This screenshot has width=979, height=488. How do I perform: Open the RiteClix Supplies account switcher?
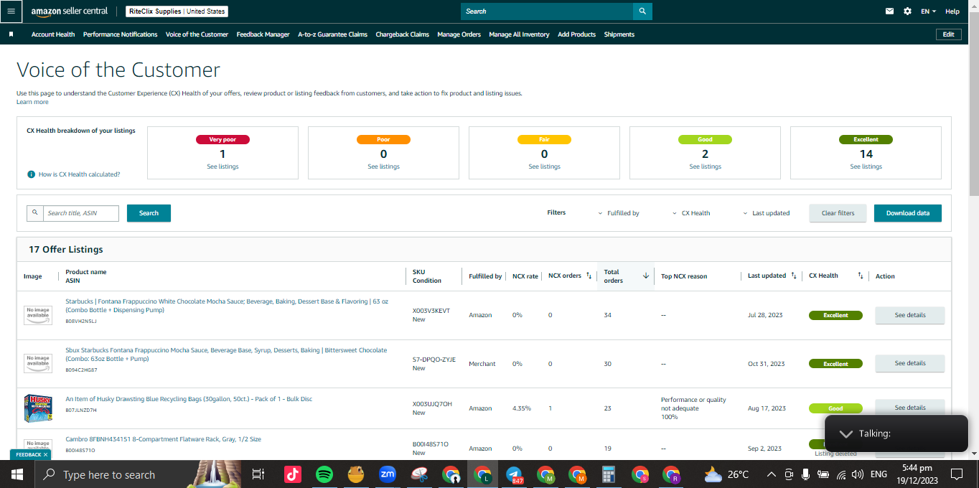177,11
